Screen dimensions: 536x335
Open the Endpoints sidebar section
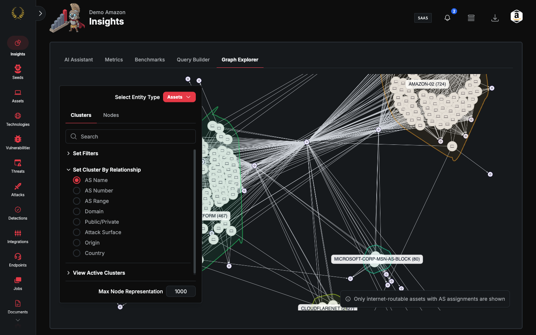tap(17, 260)
